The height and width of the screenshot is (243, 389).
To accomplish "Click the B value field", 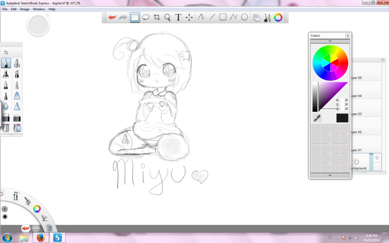I will point(344,109).
